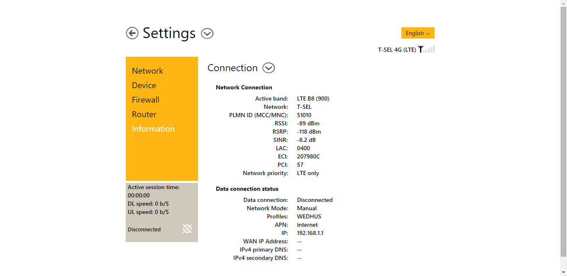The height and width of the screenshot is (276, 567).
Task: Click the Data connection status heading
Action: 247,189
